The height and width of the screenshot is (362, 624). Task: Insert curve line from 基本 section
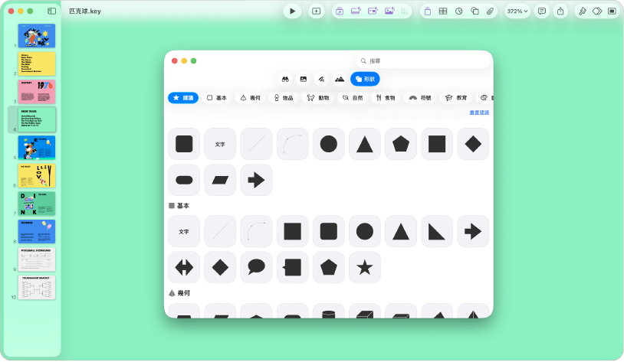tap(256, 231)
